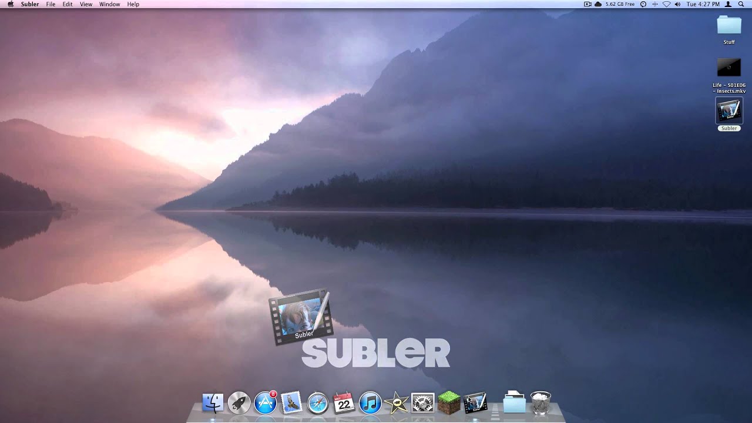Open Safari from the Dock
This screenshot has width=752, height=423.
(x=318, y=403)
